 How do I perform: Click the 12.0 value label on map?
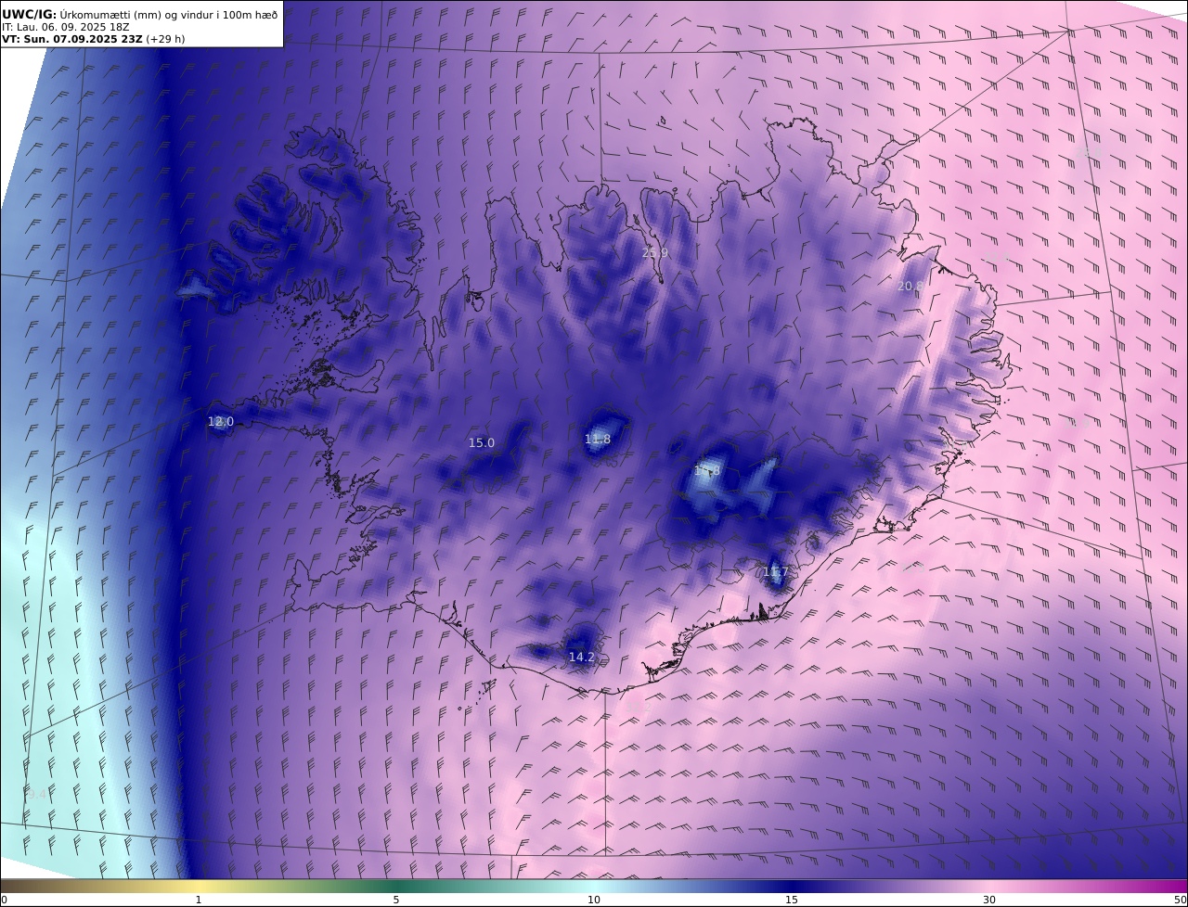(x=221, y=422)
